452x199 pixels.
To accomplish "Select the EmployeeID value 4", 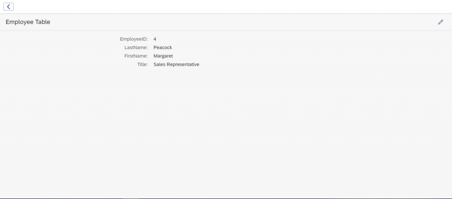I will [x=155, y=39].
